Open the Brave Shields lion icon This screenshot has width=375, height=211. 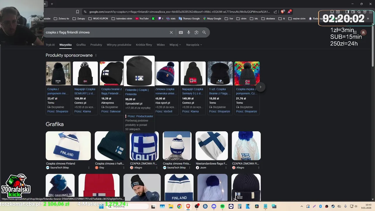(x=282, y=12)
